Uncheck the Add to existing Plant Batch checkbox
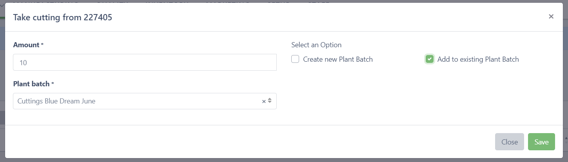The width and height of the screenshot is (568, 162). pos(430,59)
